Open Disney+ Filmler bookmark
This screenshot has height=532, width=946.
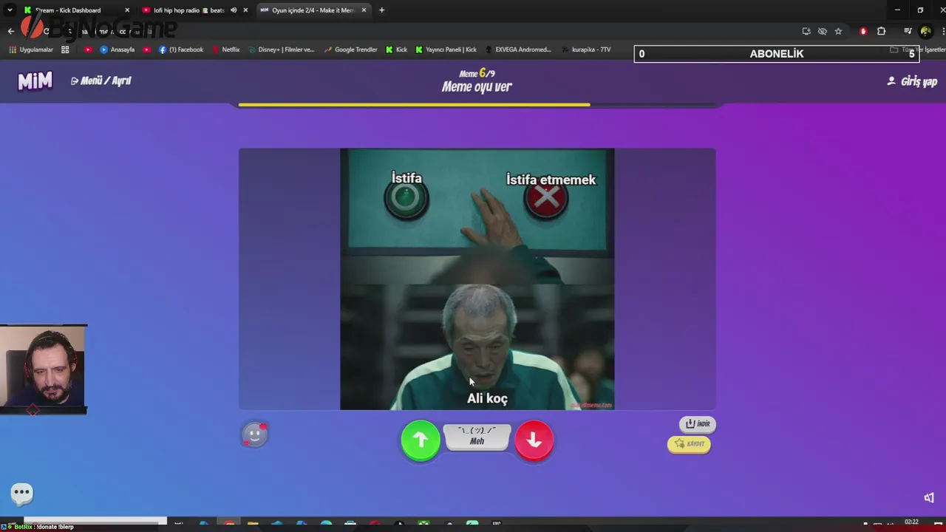pyautogui.click(x=281, y=50)
